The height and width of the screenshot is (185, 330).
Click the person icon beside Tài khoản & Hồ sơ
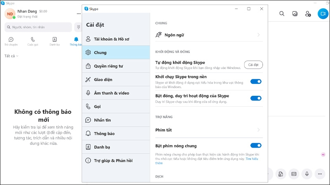[x=88, y=39]
